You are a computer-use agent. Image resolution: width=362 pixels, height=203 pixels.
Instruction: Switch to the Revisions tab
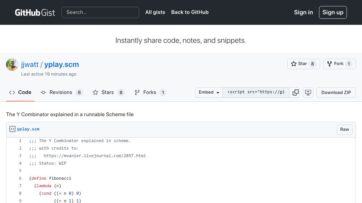tap(61, 92)
